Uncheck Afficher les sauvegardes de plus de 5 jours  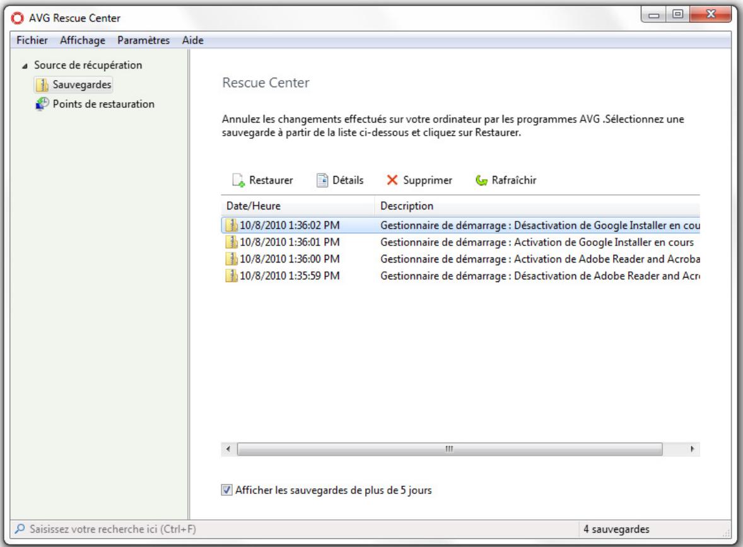(226, 490)
